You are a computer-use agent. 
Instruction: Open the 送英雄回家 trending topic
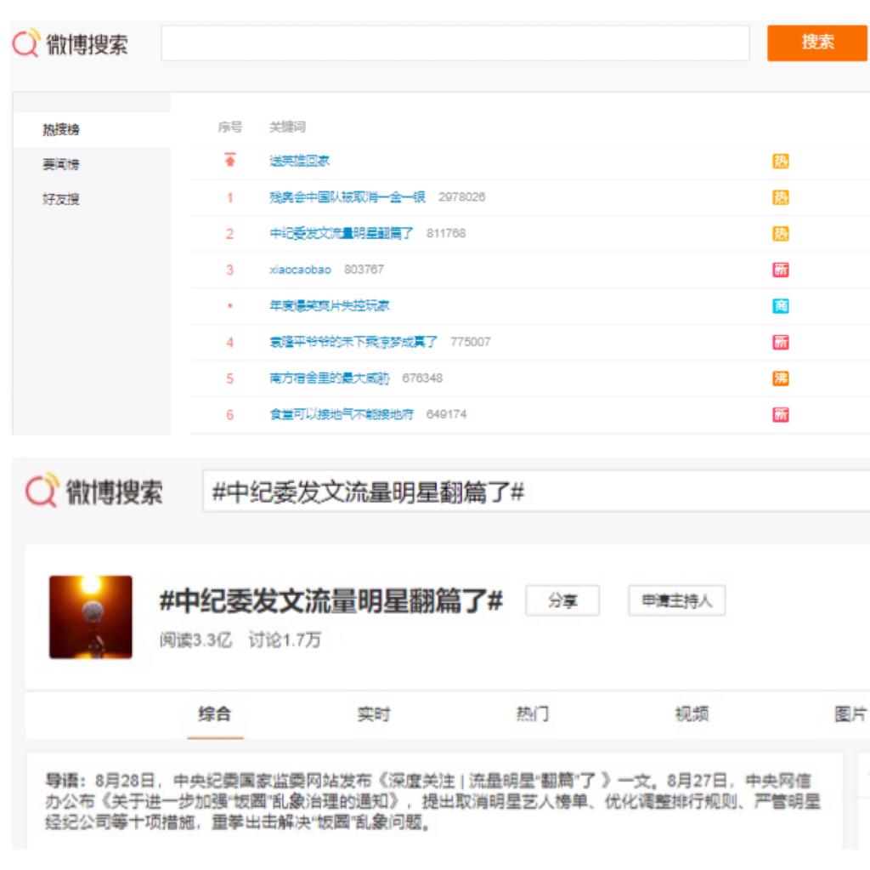pyautogui.click(x=299, y=161)
